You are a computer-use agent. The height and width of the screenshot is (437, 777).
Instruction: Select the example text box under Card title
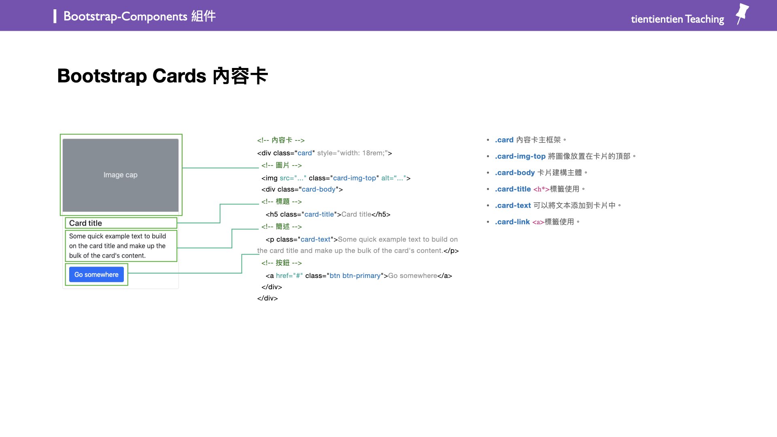point(117,246)
